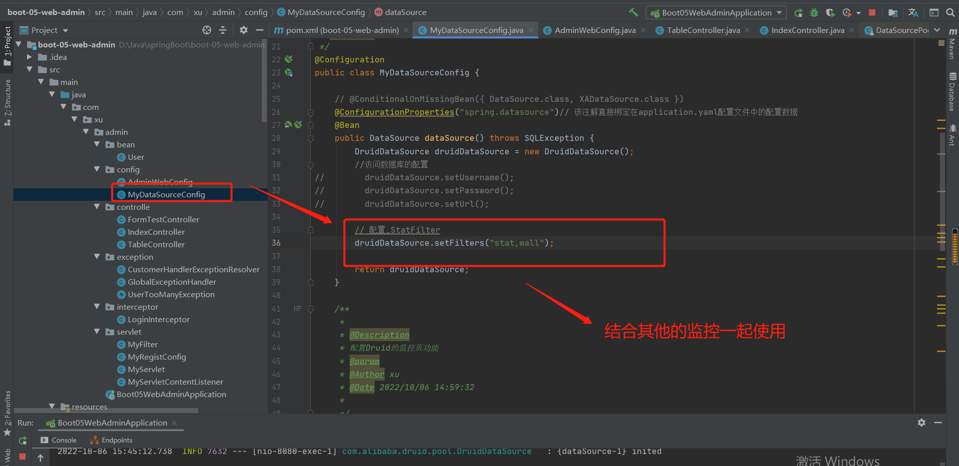Click 'admin' breadcrumb segment

(x=223, y=12)
